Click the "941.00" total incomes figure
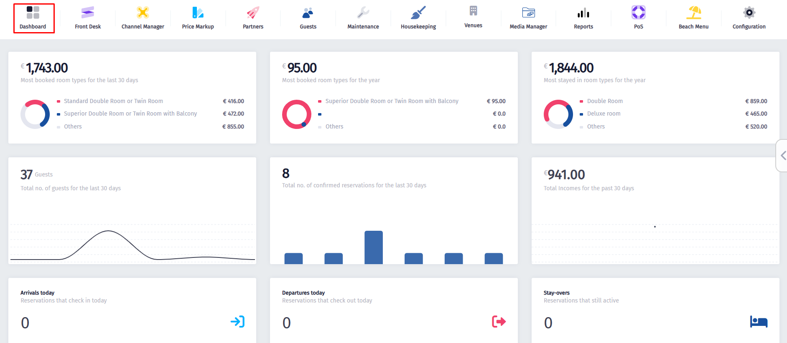Screen dimensions: 787x343 (x=566, y=174)
